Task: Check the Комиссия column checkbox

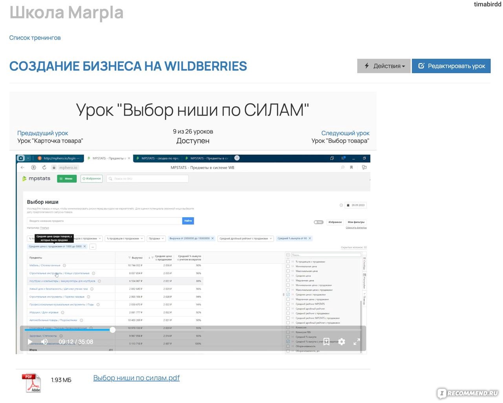Action: 288,328
